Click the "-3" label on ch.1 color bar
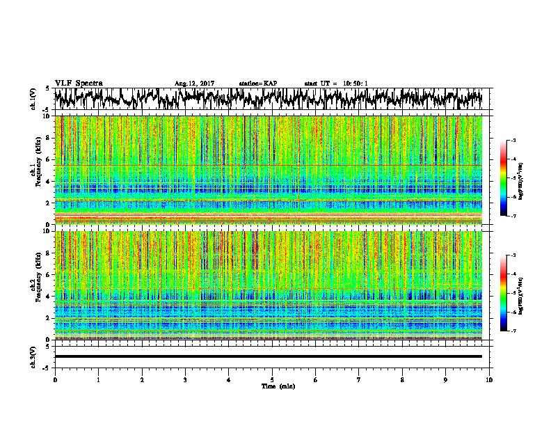The height and width of the screenshot is (426, 551). tap(513, 141)
